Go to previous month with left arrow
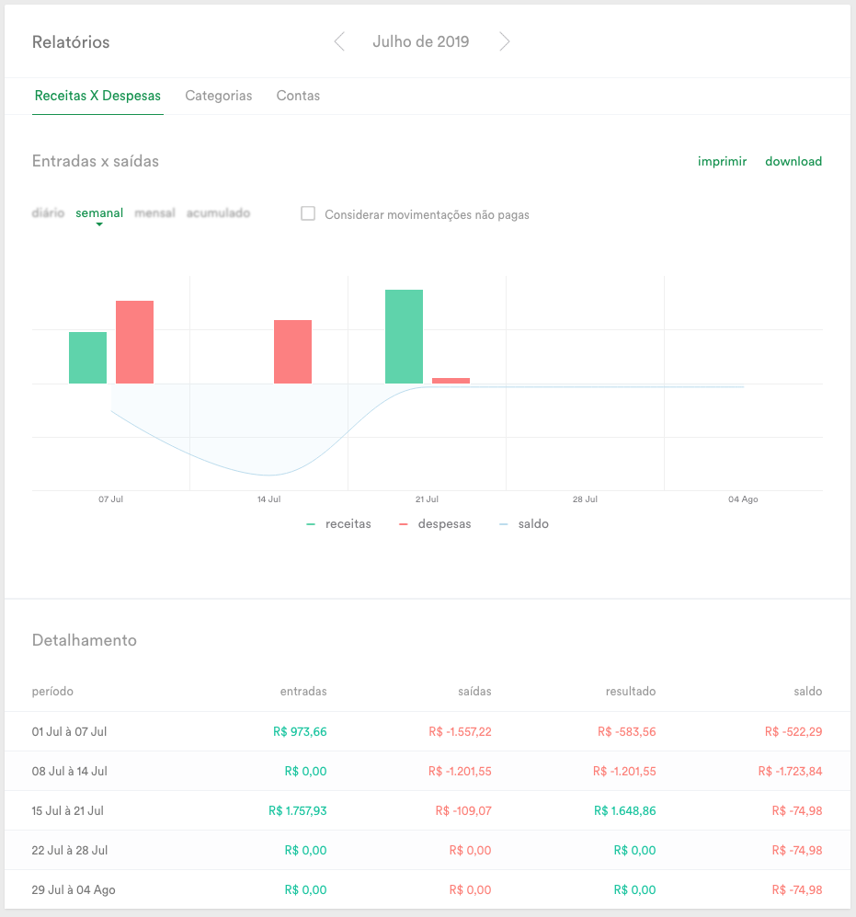The height and width of the screenshot is (917, 856). point(339,41)
